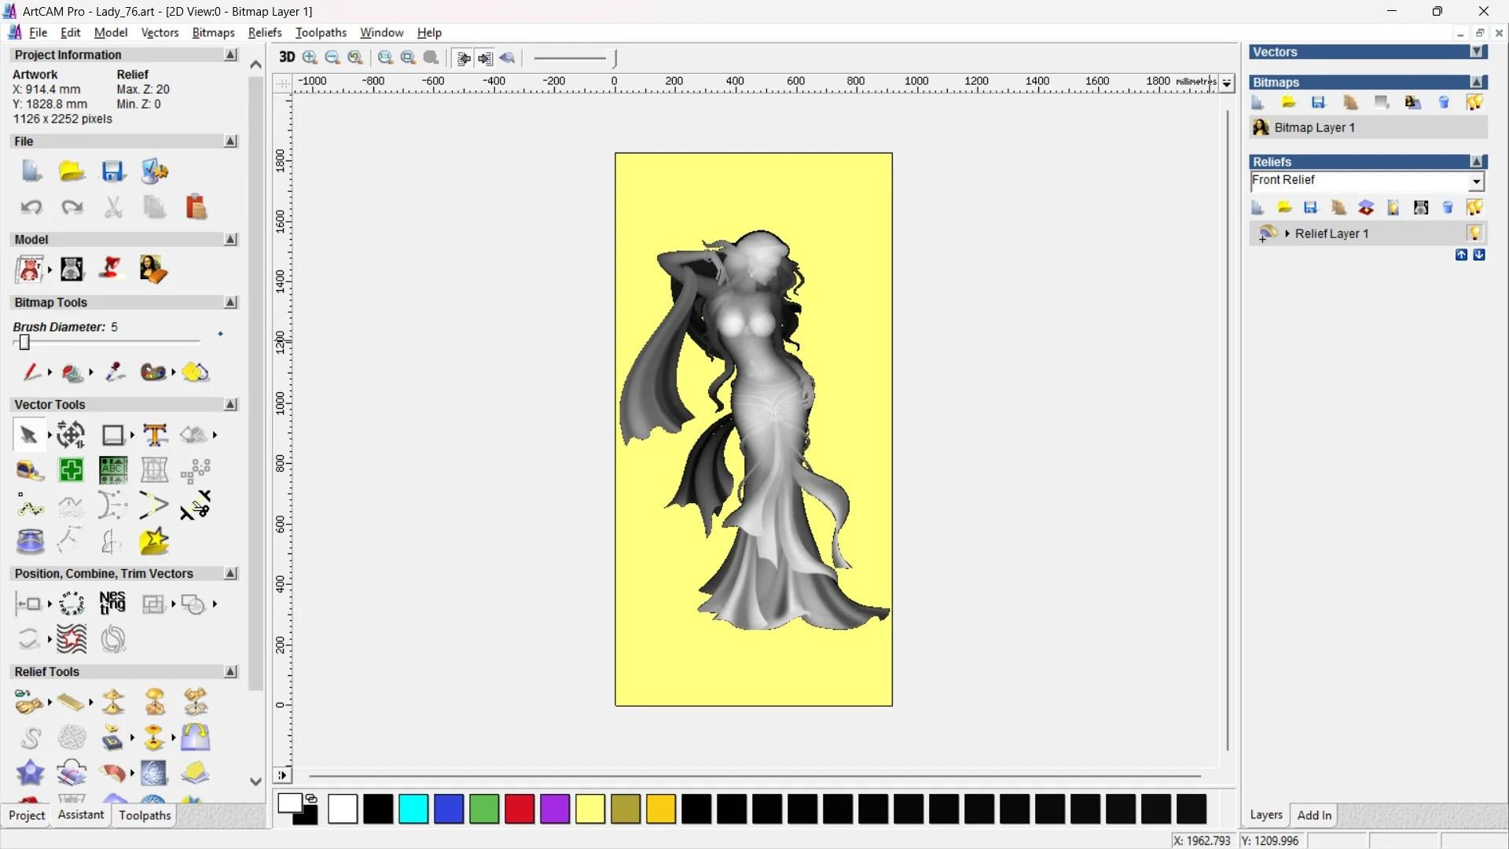Open the Nesting tool
The width and height of the screenshot is (1509, 849).
pyautogui.click(x=112, y=604)
